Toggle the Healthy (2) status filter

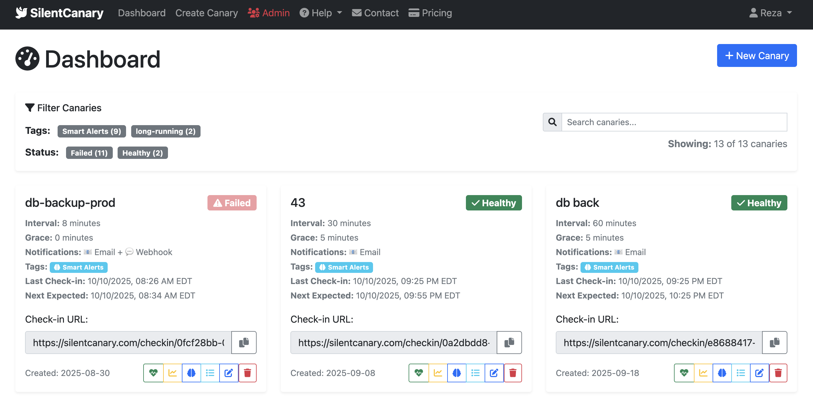143,153
